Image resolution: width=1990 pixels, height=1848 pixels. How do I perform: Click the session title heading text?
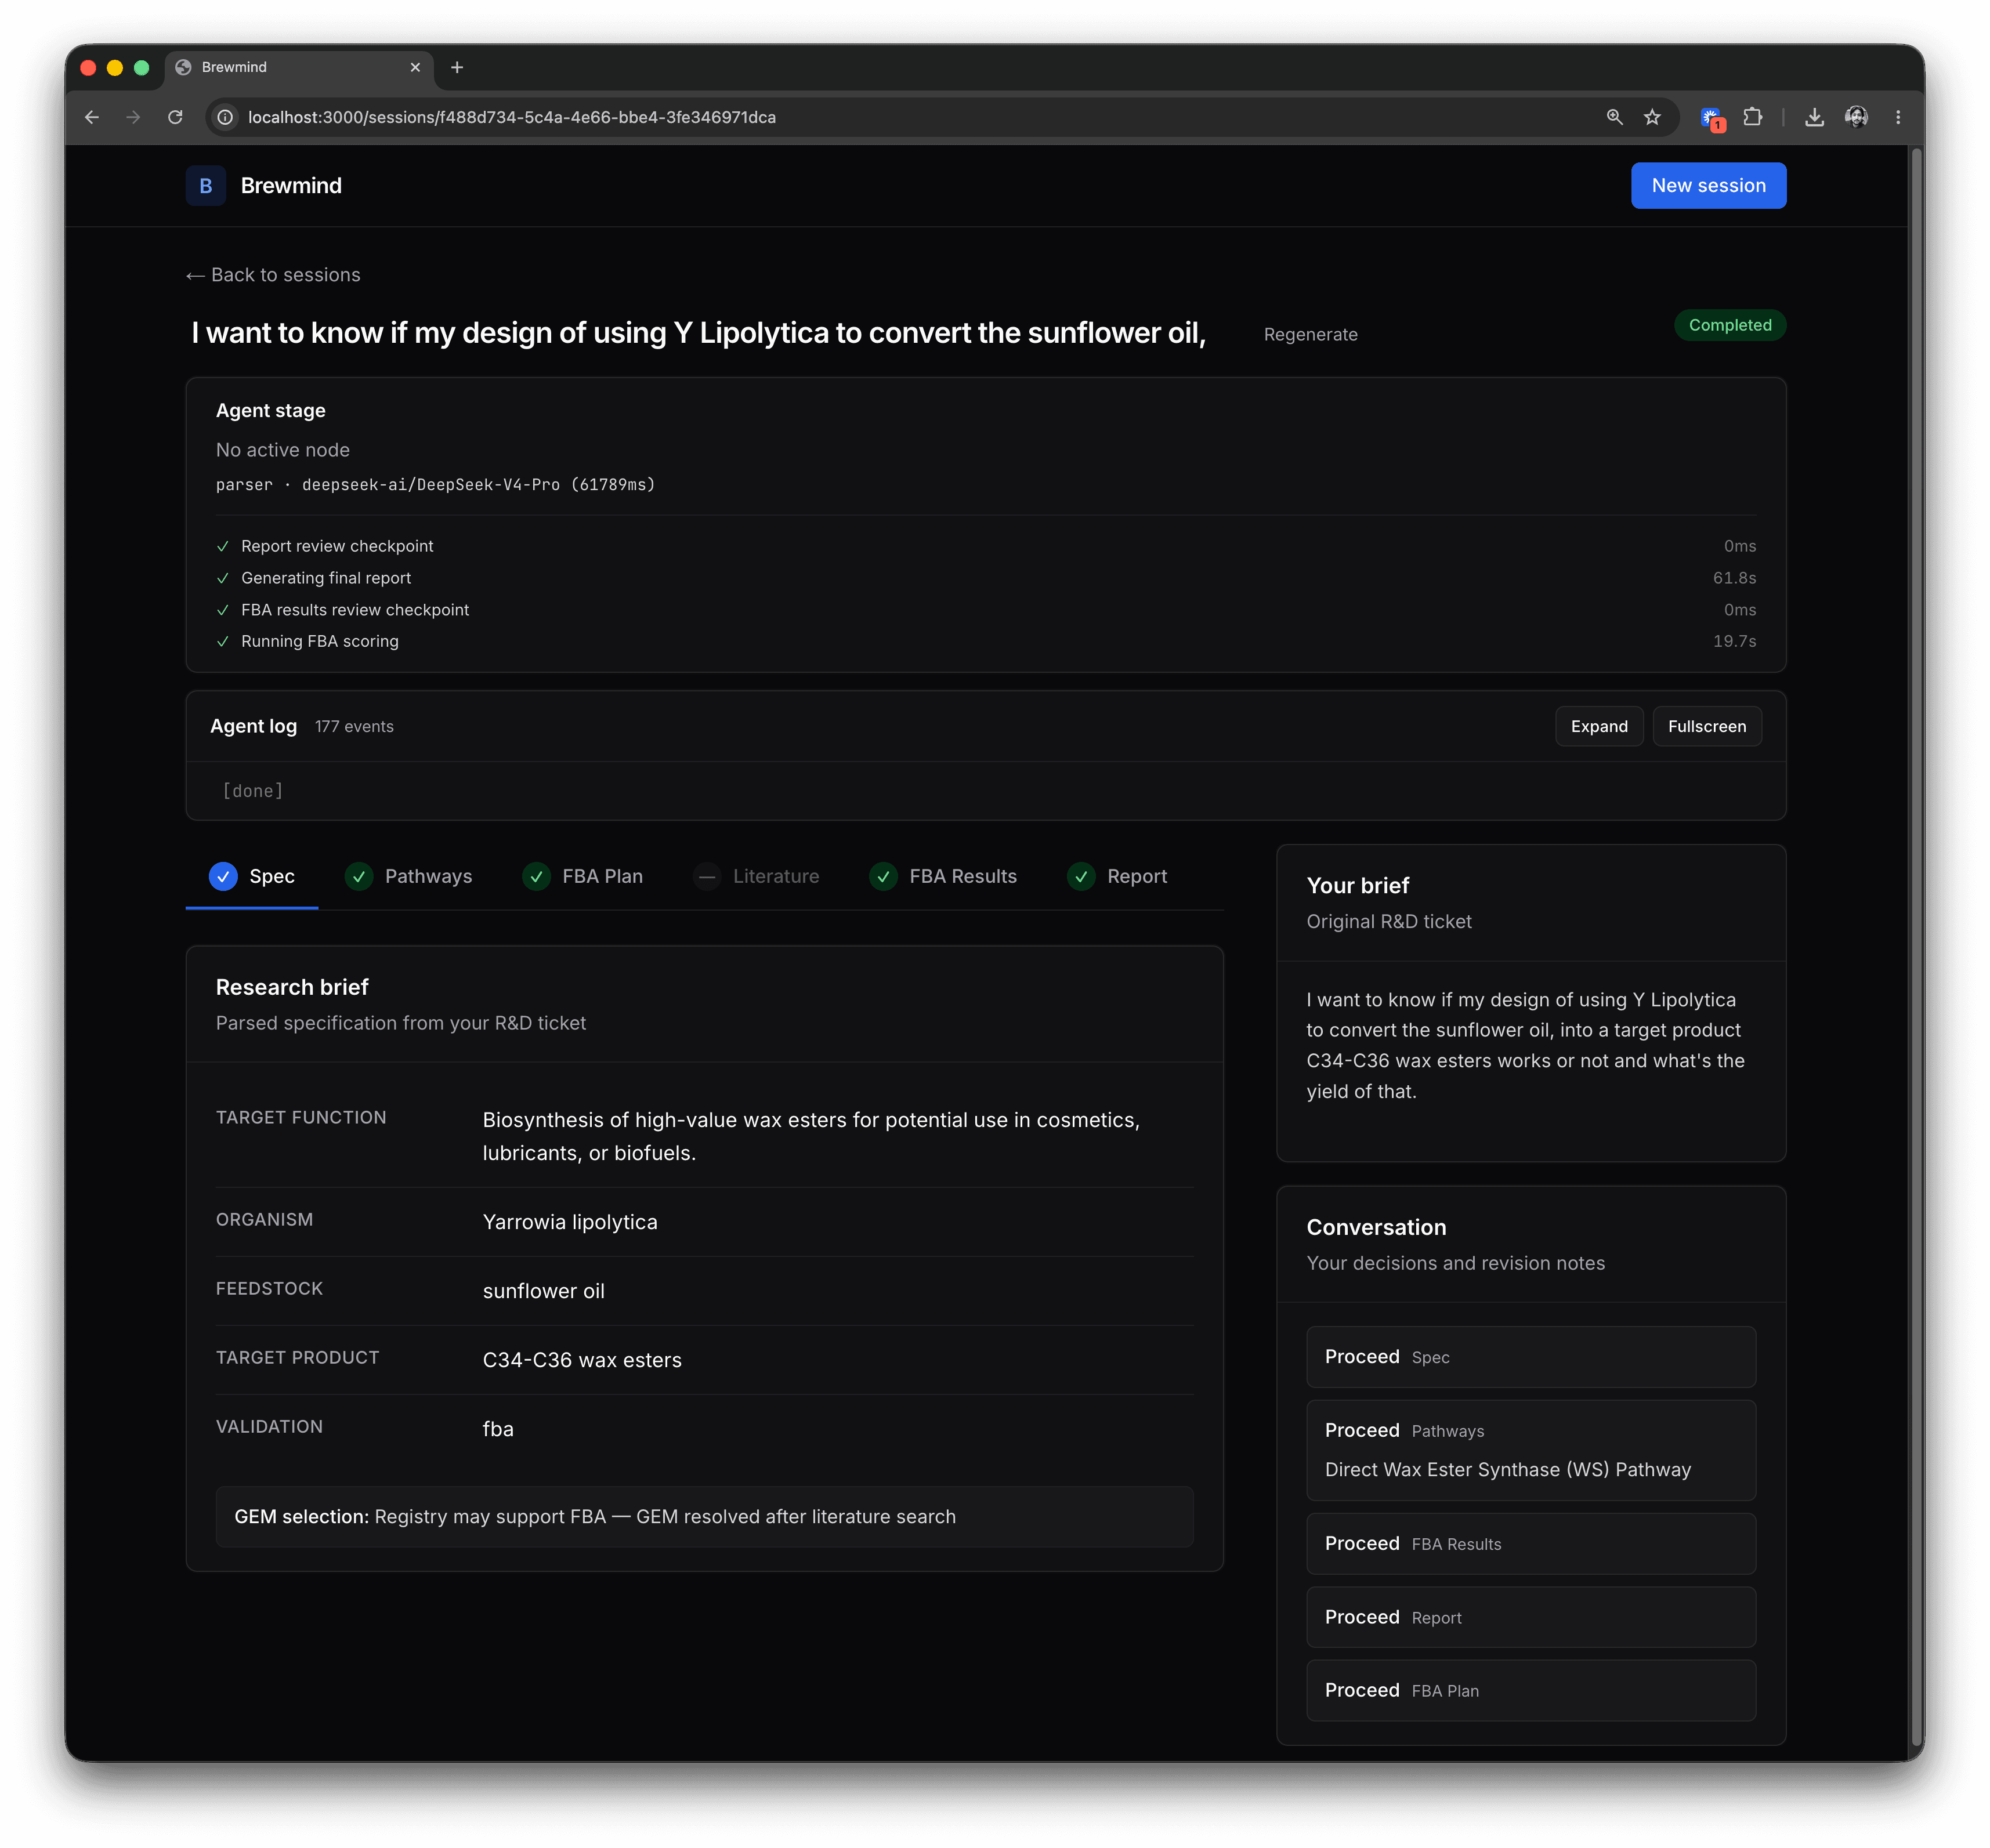click(698, 333)
